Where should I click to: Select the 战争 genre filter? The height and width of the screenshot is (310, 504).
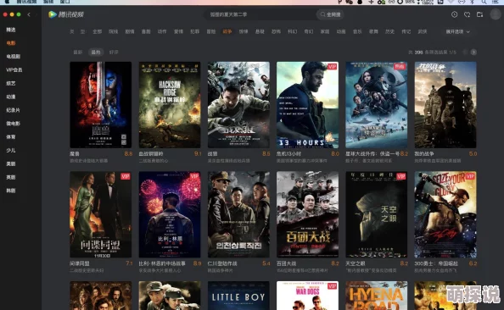(x=227, y=32)
